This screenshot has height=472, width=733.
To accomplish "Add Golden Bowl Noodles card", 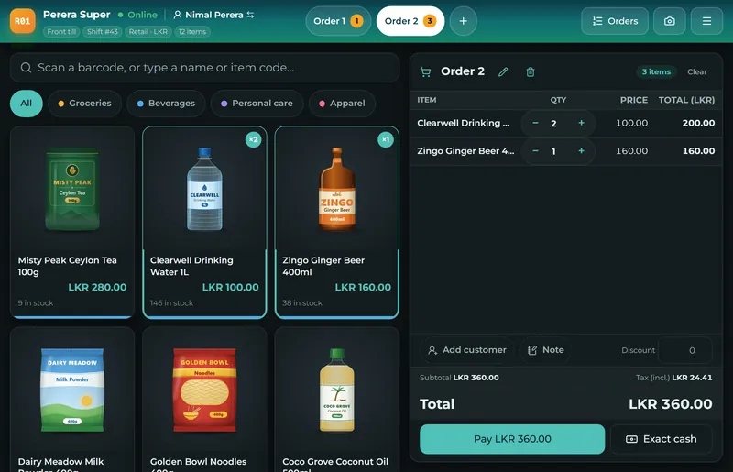I will coord(204,400).
